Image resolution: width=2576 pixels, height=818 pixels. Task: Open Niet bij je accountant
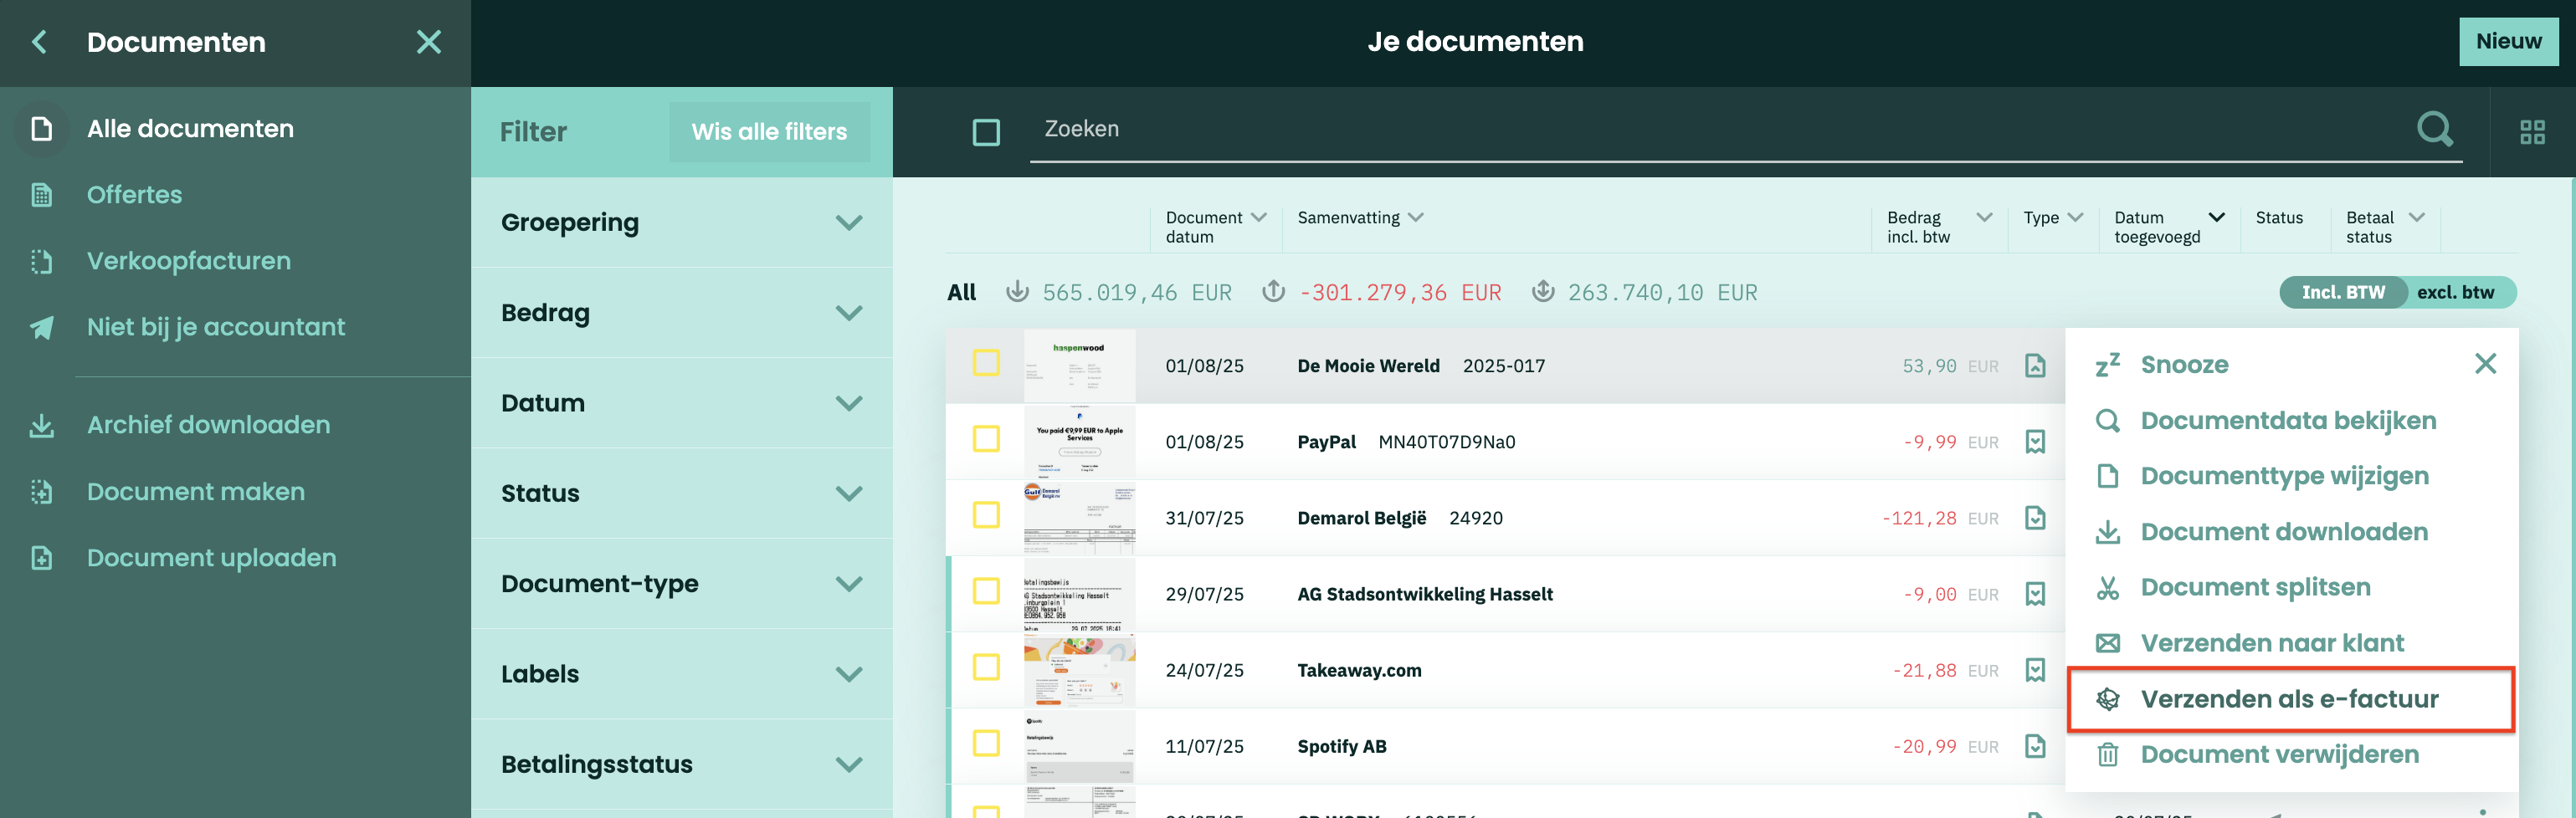coord(216,327)
